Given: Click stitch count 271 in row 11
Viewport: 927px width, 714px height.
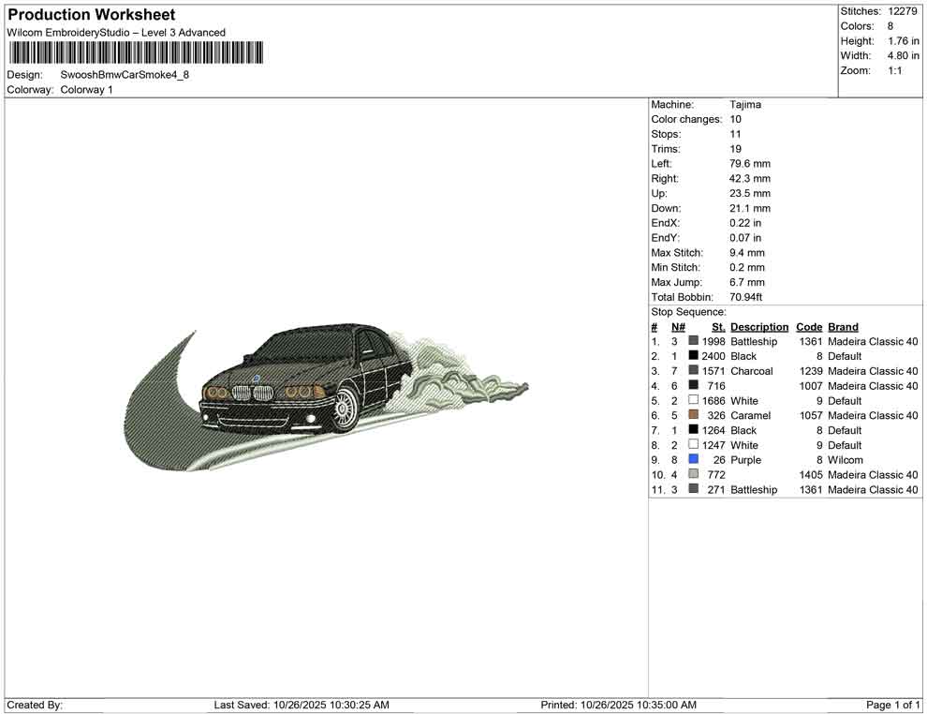Looking at the screenshot, I should [716, 489].
